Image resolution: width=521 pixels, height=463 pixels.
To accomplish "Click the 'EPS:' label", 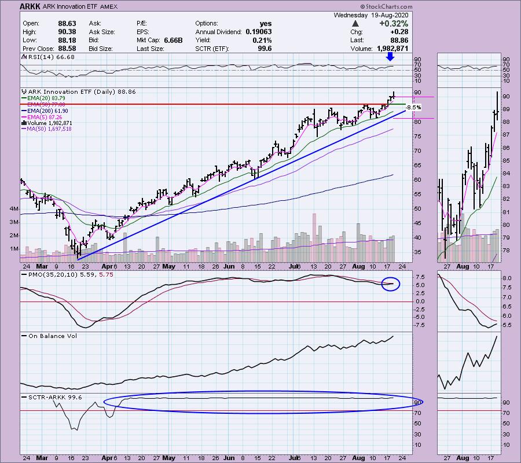I will click(x=143, y=32).
